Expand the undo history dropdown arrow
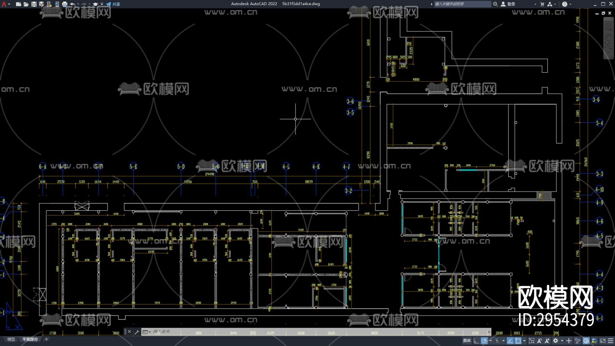 (78, 4)
